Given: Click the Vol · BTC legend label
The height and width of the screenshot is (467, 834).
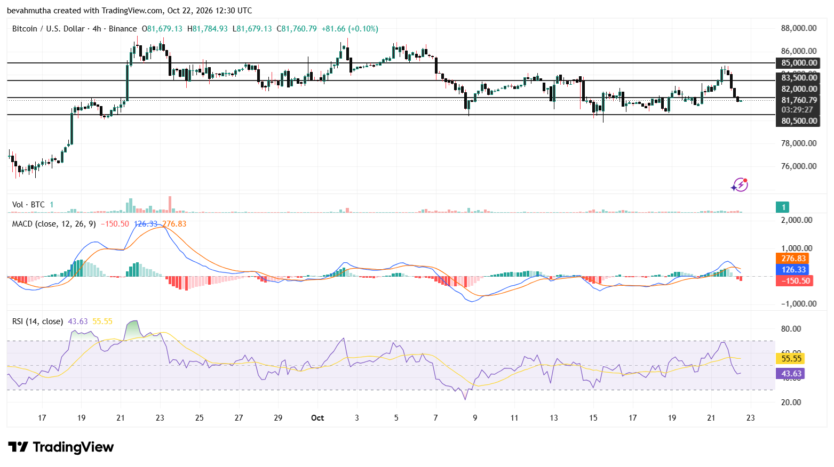Looking at the screenshot, I should pos(28,205).
